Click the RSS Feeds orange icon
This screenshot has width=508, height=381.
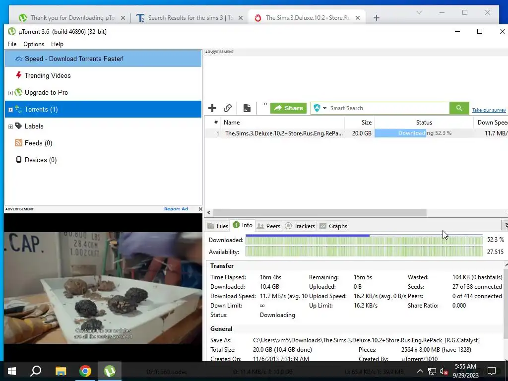(x=18, y=142)
